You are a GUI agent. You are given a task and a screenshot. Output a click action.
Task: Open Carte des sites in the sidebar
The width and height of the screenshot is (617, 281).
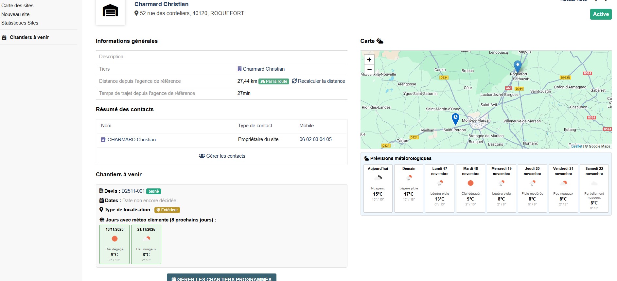click(x=17, y=6)
